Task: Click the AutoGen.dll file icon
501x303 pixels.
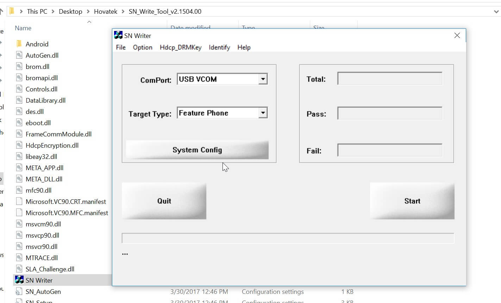Action: (x=19, y=55)
